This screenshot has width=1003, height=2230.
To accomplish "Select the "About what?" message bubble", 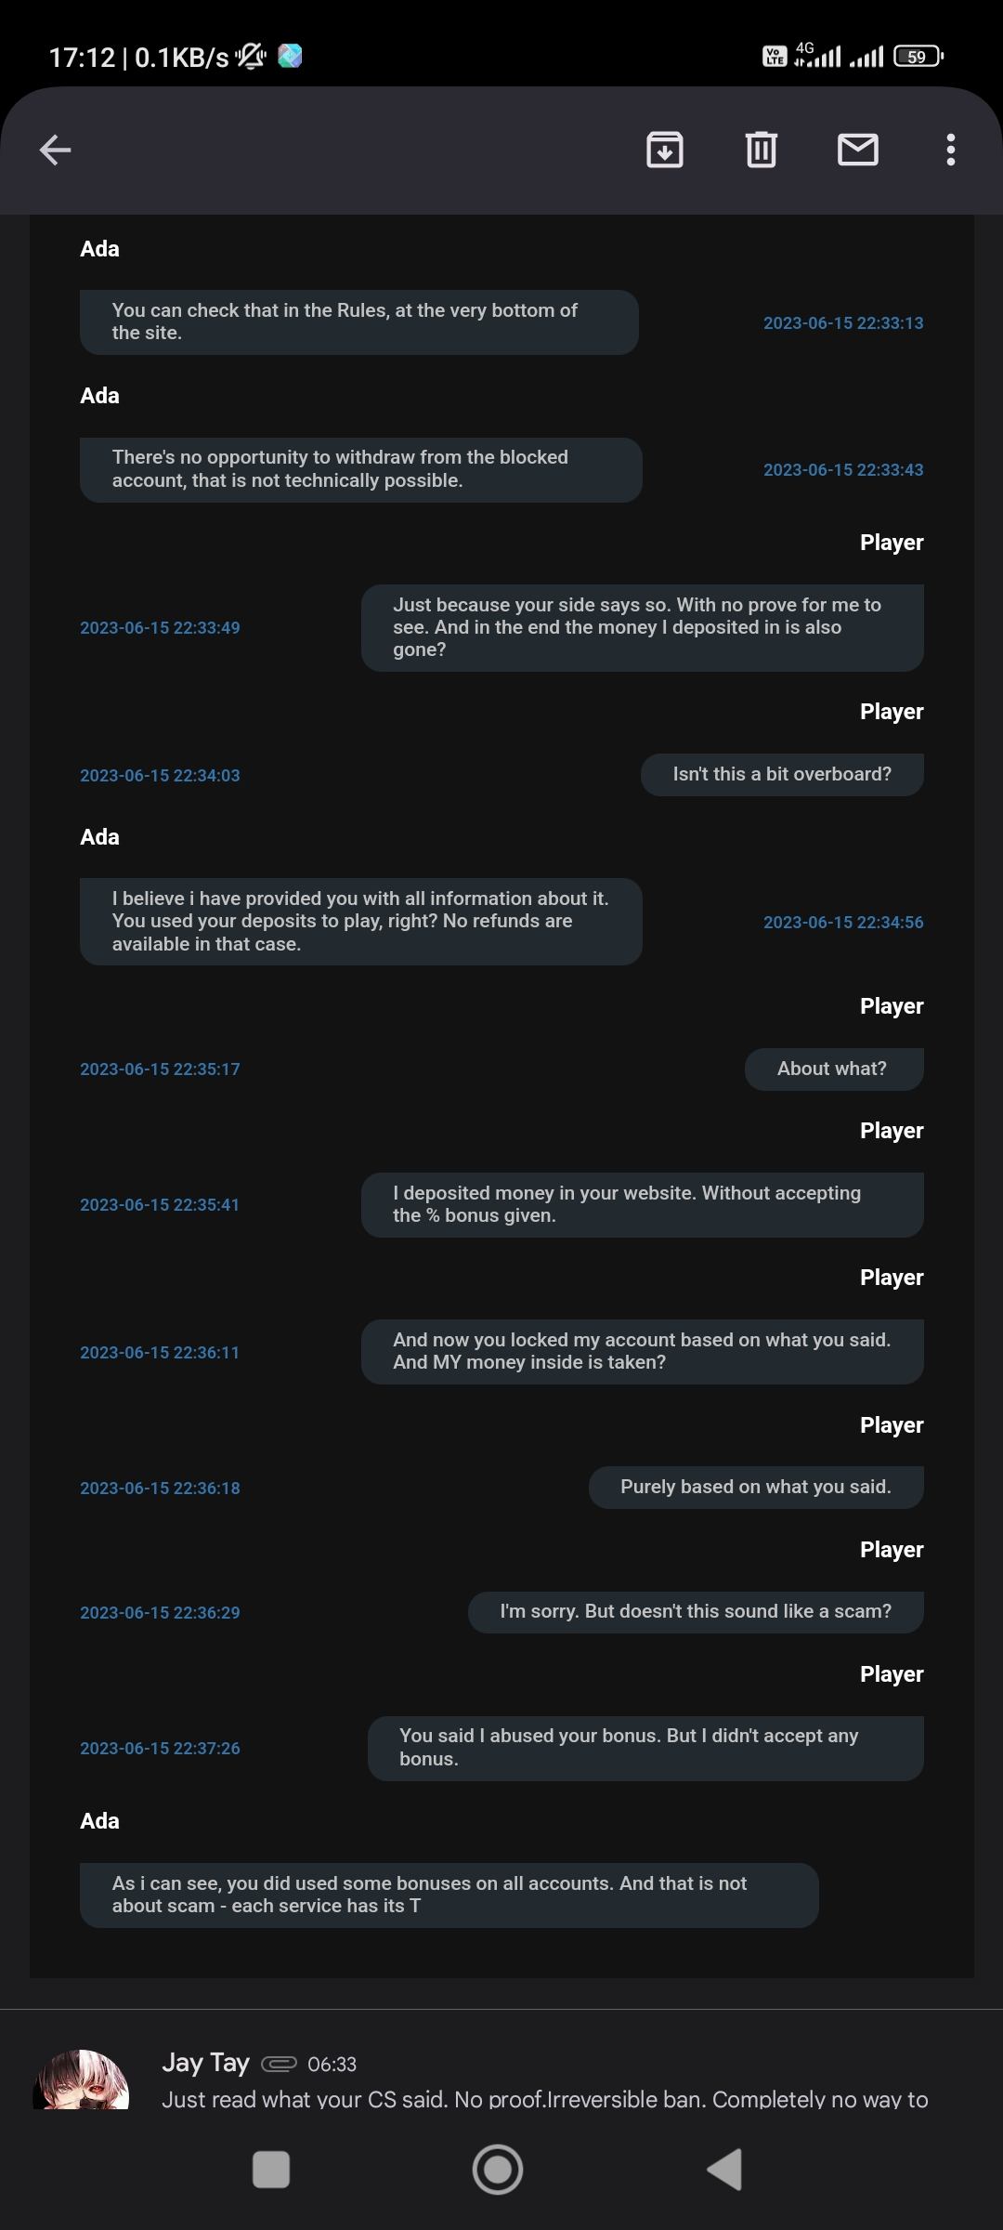I will (833, 1069).
